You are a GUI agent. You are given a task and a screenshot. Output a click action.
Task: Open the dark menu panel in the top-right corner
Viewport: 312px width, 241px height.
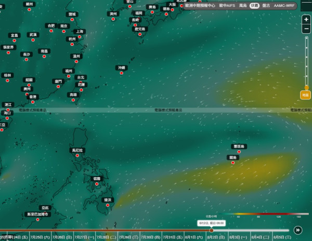(x=306, y=5)
